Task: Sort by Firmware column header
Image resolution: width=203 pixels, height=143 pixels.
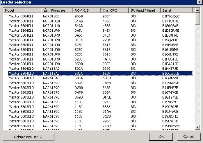Action: [57, 10]
